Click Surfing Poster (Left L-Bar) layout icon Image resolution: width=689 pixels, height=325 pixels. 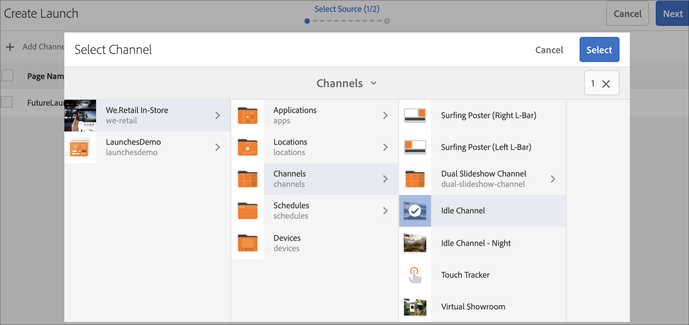[x=415, y=147]
